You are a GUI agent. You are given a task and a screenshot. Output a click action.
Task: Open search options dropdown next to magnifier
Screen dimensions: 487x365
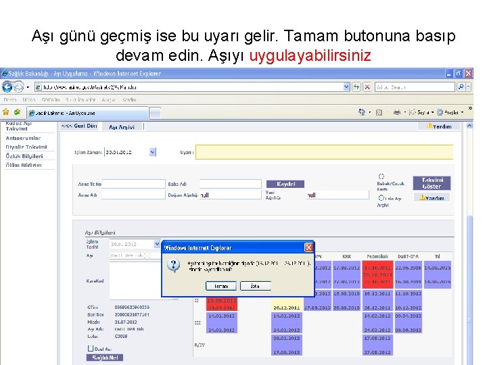(x=468, y=87)
